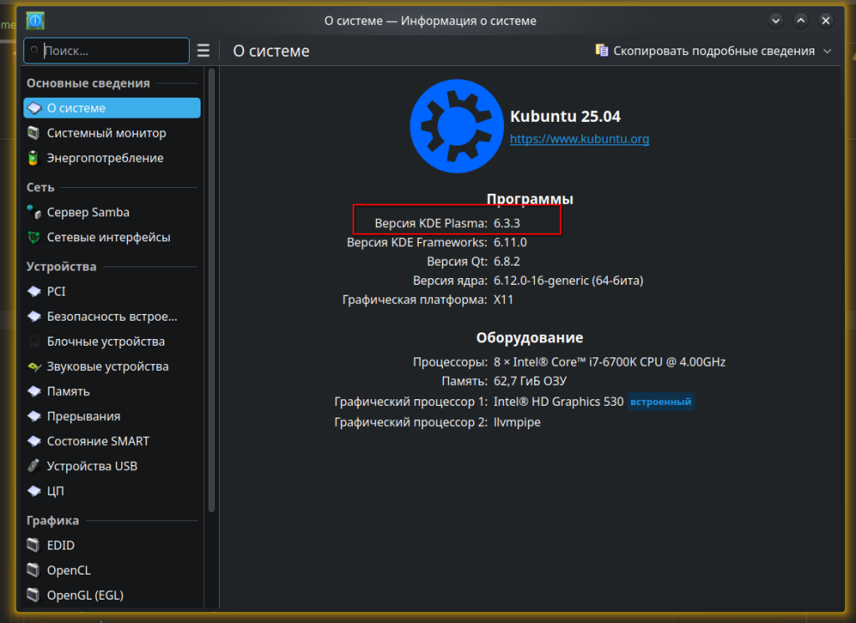This screenshot has width=856, height=623.
Task: Click the USB plug icon
Action: (33, 466)
